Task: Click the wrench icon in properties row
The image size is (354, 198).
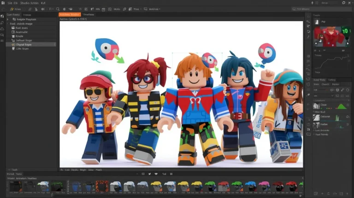Action: [x=342, y=90]
